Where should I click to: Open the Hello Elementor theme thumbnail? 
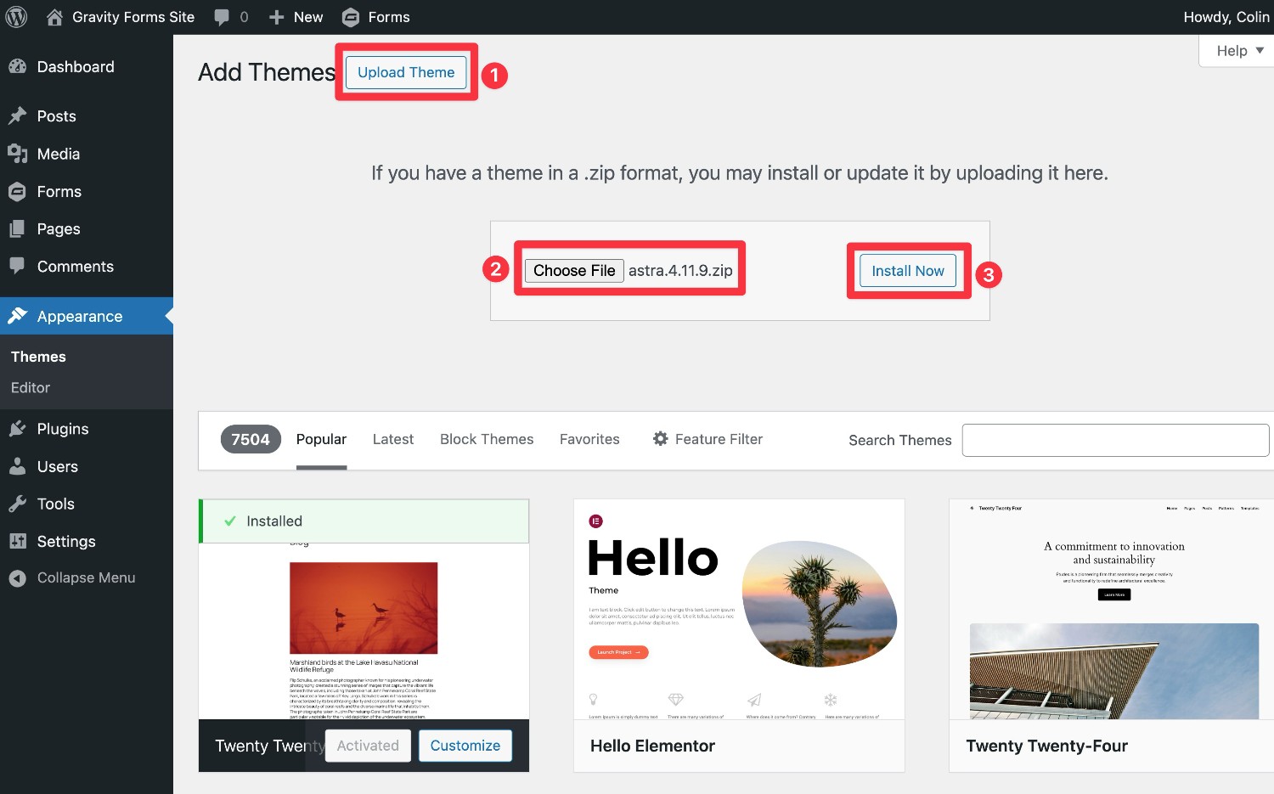pyautogui.click(x=739, y=609)
